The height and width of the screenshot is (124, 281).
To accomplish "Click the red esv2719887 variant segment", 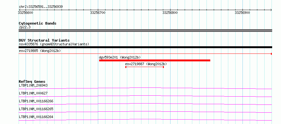I will [x=145, y=67].
